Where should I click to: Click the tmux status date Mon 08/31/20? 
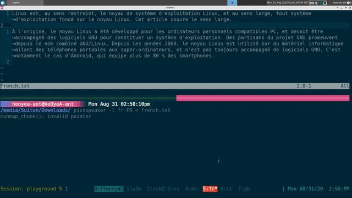[x=305, y=189]
